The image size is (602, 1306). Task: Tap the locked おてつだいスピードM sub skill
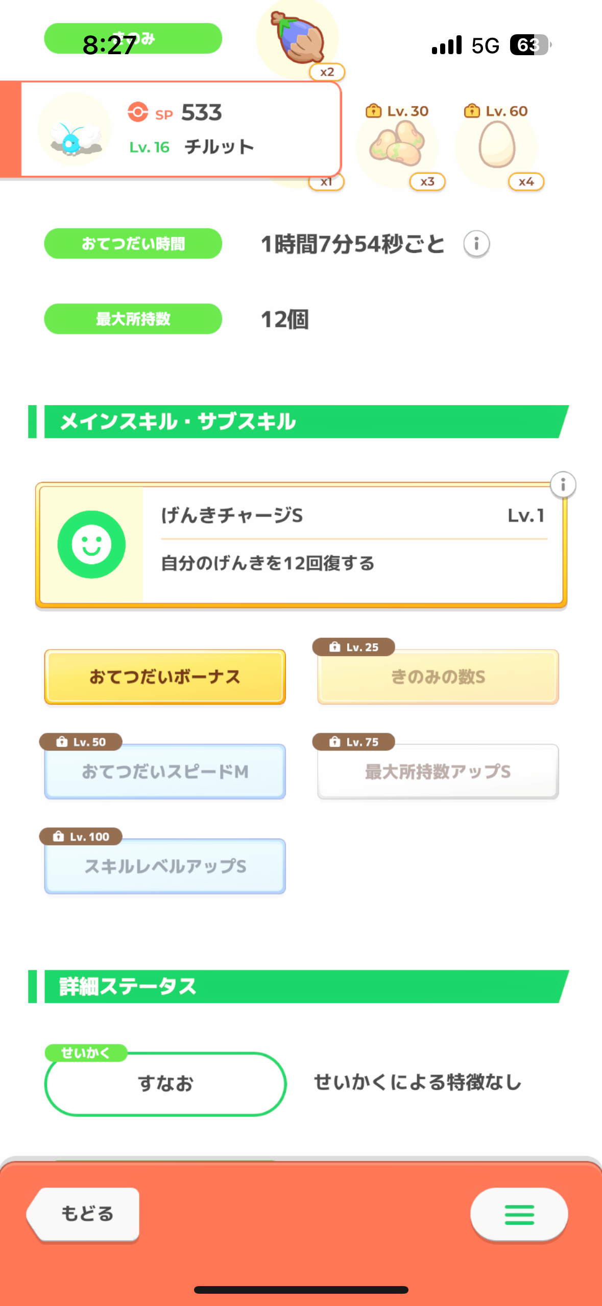point(165,771)
